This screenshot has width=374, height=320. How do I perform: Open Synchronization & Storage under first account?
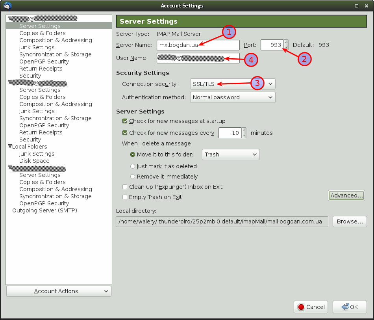click(56, 54)
